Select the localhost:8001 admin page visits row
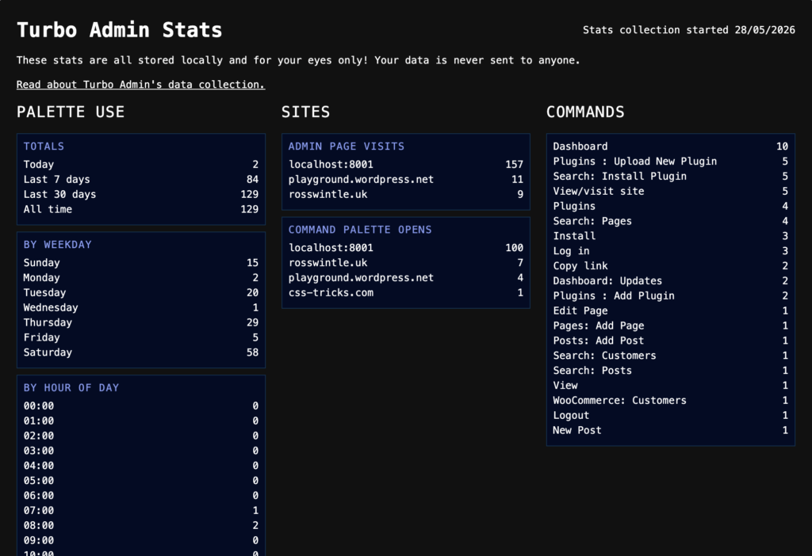 [x=405, y=165]
